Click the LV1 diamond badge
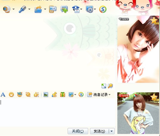Screen dimensions: 160x136 click(x=124, y=19)
